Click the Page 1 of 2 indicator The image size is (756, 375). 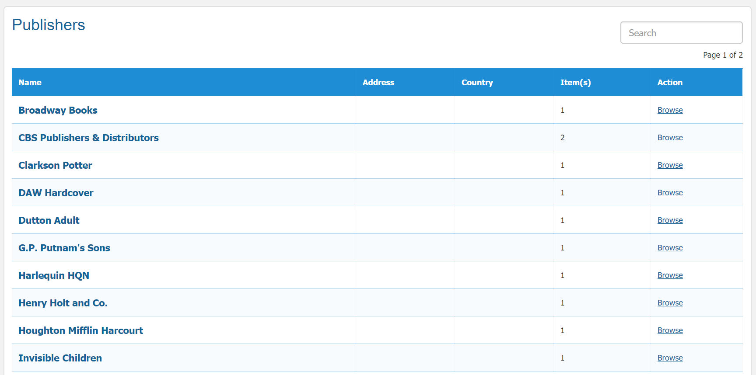(x=723, y=55)
